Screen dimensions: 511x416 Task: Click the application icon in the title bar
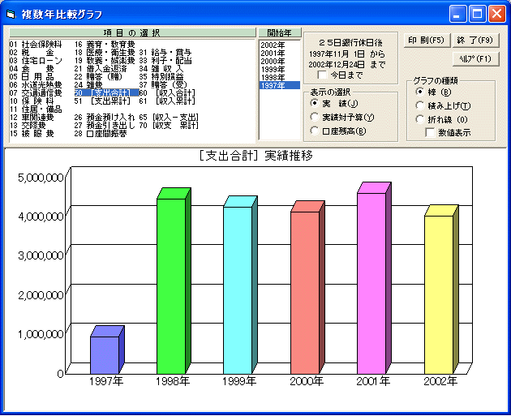[11, 13]
